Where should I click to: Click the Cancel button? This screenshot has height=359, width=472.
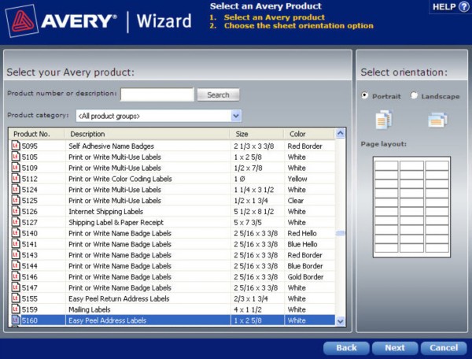point(444,348)
